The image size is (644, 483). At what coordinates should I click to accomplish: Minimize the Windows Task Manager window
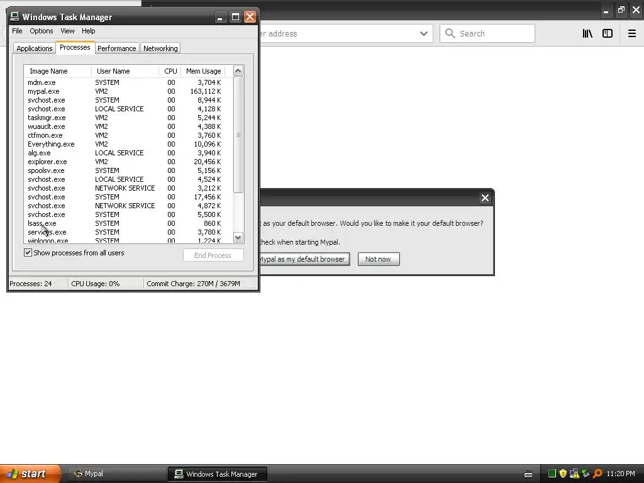click(220, 17)
